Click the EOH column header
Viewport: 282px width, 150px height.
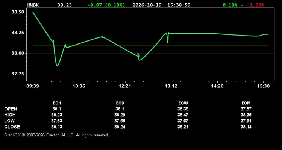(57, 103)
